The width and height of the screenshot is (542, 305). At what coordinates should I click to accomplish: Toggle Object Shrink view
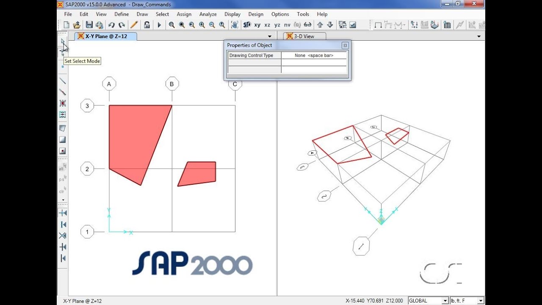coord(343,25)
